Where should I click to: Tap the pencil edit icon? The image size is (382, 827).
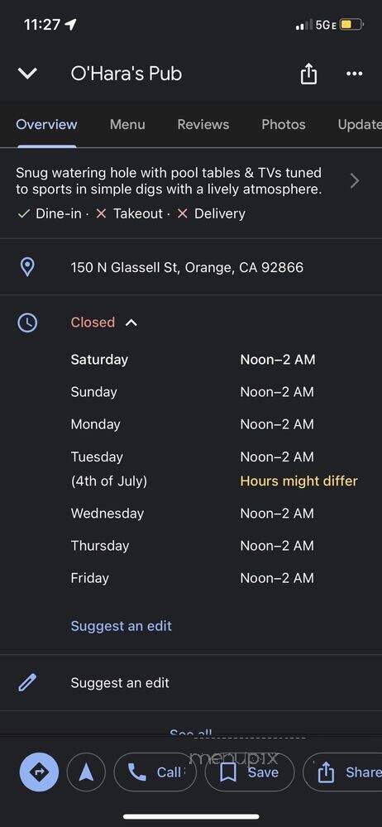click(27, 682)
